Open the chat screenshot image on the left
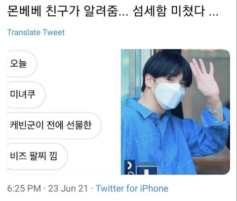The height and width of the screenshot is (201, 237). pos(62,112)
